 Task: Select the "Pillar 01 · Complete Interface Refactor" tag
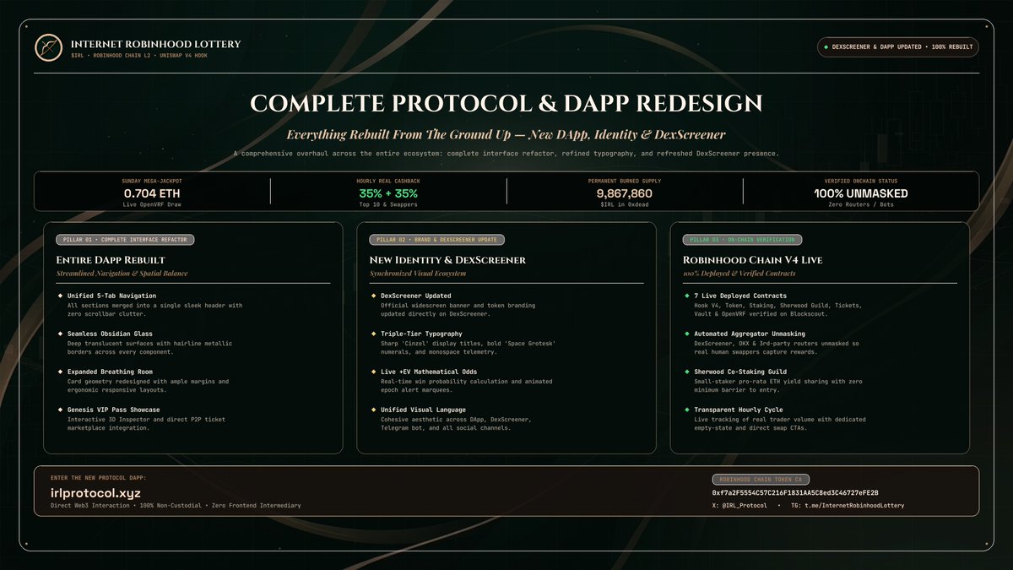[127, 240]
